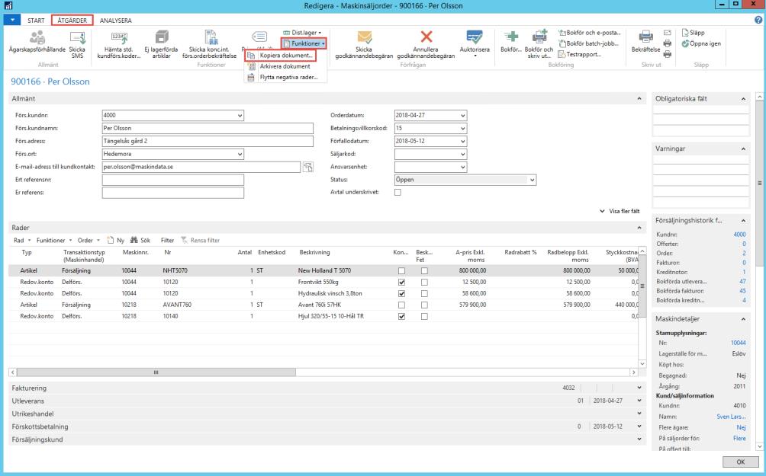766x476 pixels.
Task: Toggle Besk. Fet checkbox for Avant 760i 57HK
Action: (x=424, y=305)
